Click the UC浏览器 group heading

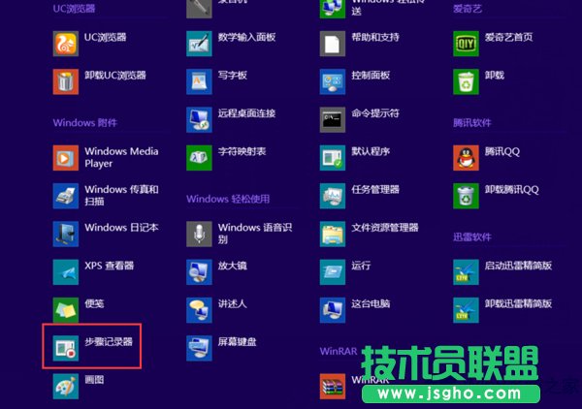click(75, 9)
